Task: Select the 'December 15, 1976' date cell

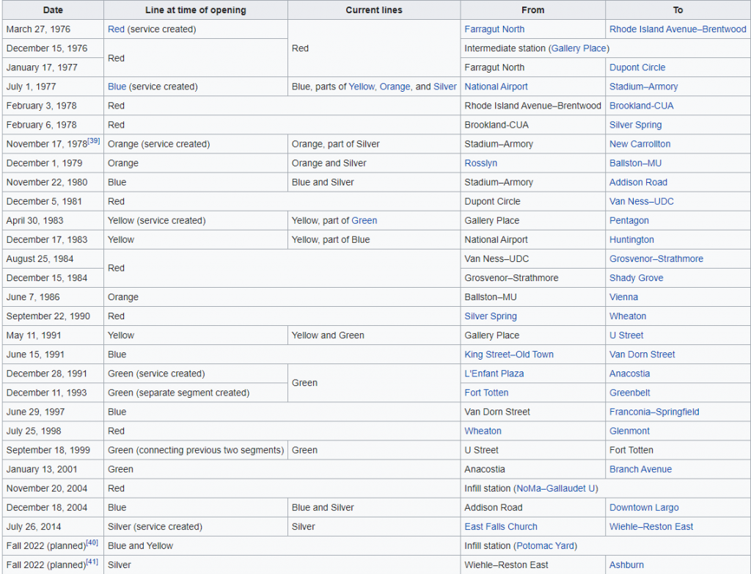Action: point(53,48)
